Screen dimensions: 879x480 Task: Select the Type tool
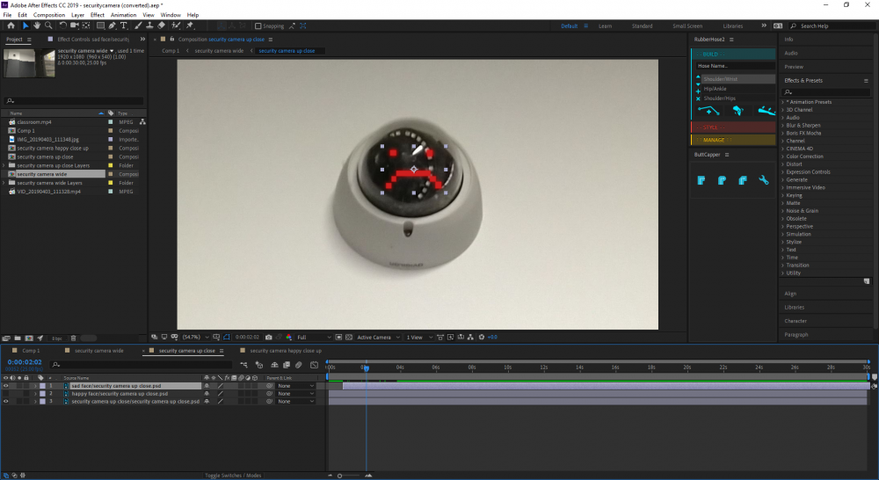125,25
